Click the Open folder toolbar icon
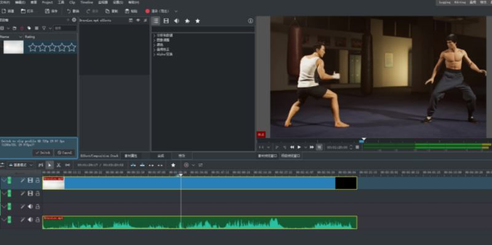Image resolution: width=492 pixels, height=245 pixels. pos(23,11)
